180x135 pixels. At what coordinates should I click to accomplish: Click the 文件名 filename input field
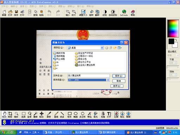point(89,76)
